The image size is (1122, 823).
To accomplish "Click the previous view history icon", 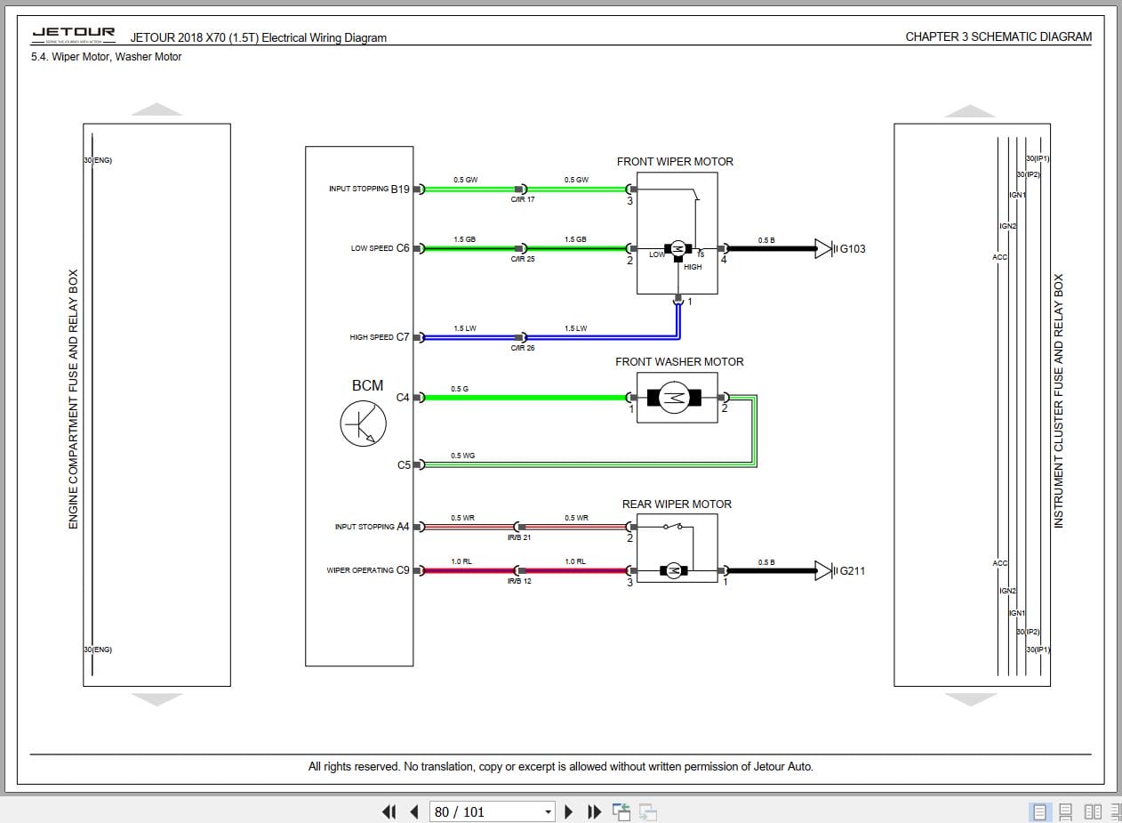I will click(x=622, y=811).
